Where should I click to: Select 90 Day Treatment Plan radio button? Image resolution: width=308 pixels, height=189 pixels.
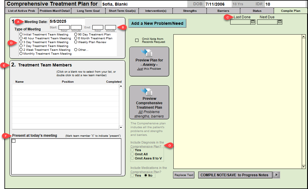[76, 35]
